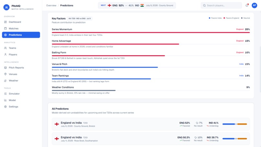The image size is (261, 147).
Task: Click the 10% no-result cloud icon
Action: point(196,138)
